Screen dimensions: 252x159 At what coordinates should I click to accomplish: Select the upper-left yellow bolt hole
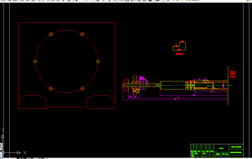[x=51, y=34]
